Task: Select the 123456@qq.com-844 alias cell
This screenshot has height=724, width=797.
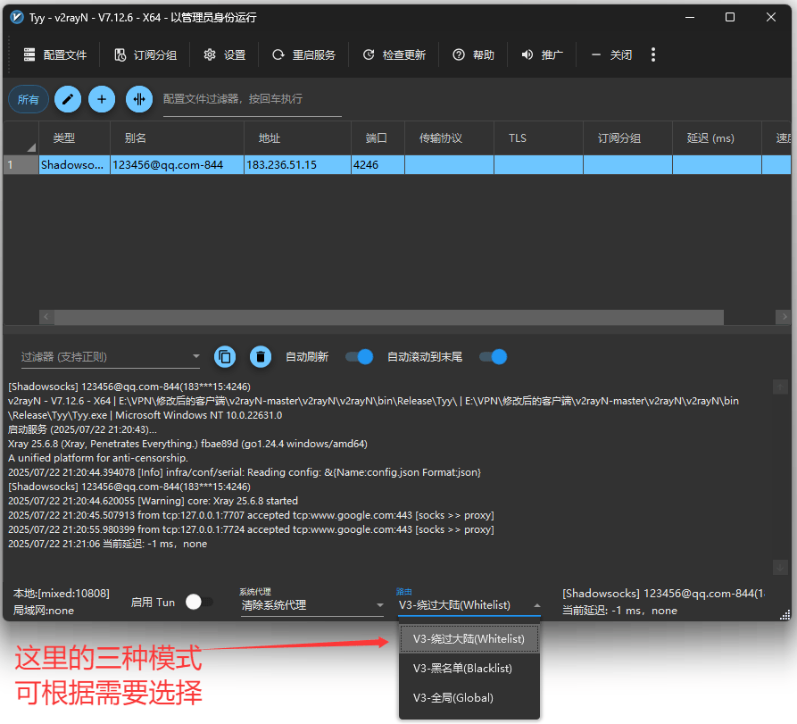Action: 177,165
